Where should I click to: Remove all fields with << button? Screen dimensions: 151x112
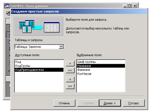(70, 86)
